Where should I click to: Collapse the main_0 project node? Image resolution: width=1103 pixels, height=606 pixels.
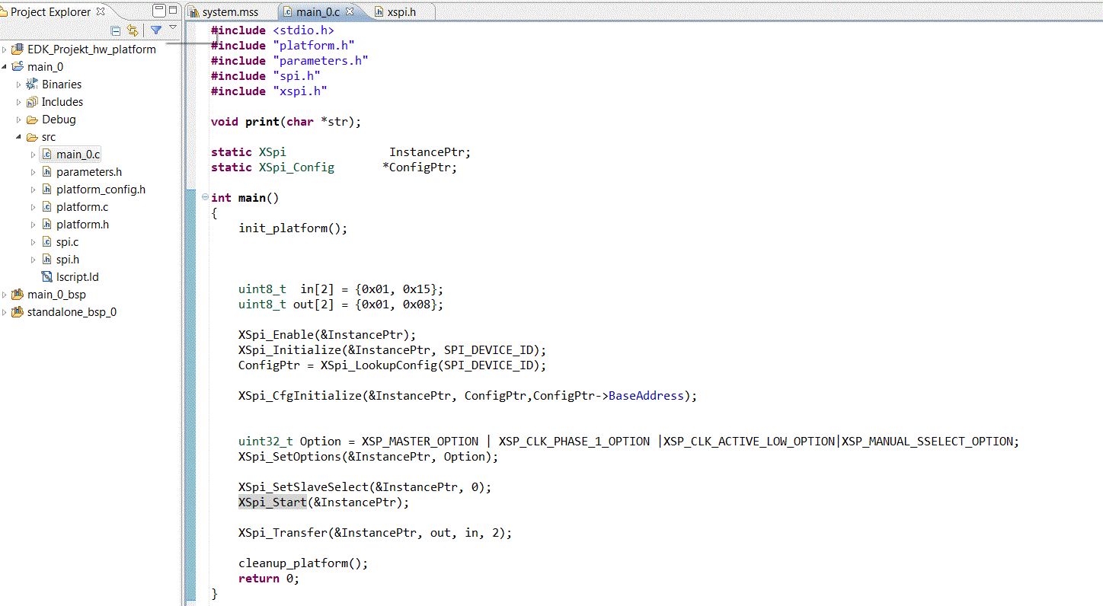pyautogui.click(x=5, y=67)
